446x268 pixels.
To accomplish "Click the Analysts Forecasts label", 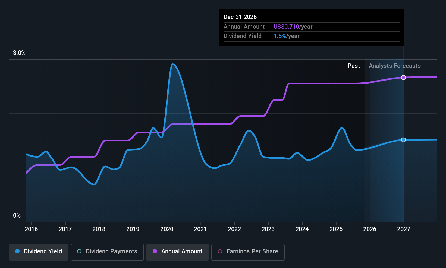I will click(x=395, y=66).
